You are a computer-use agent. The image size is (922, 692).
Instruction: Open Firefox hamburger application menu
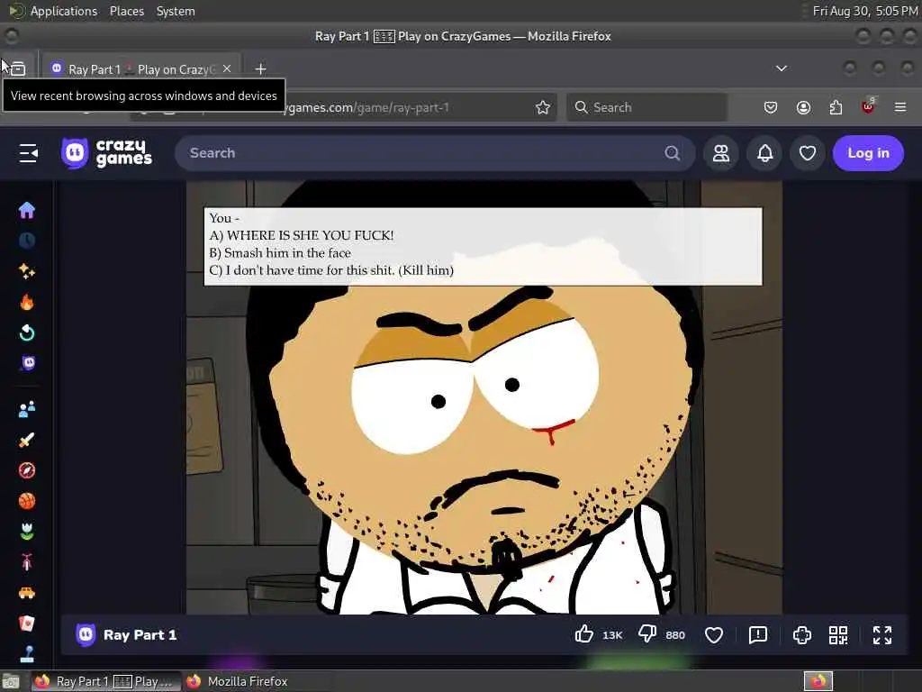click(x=900, y=107)
